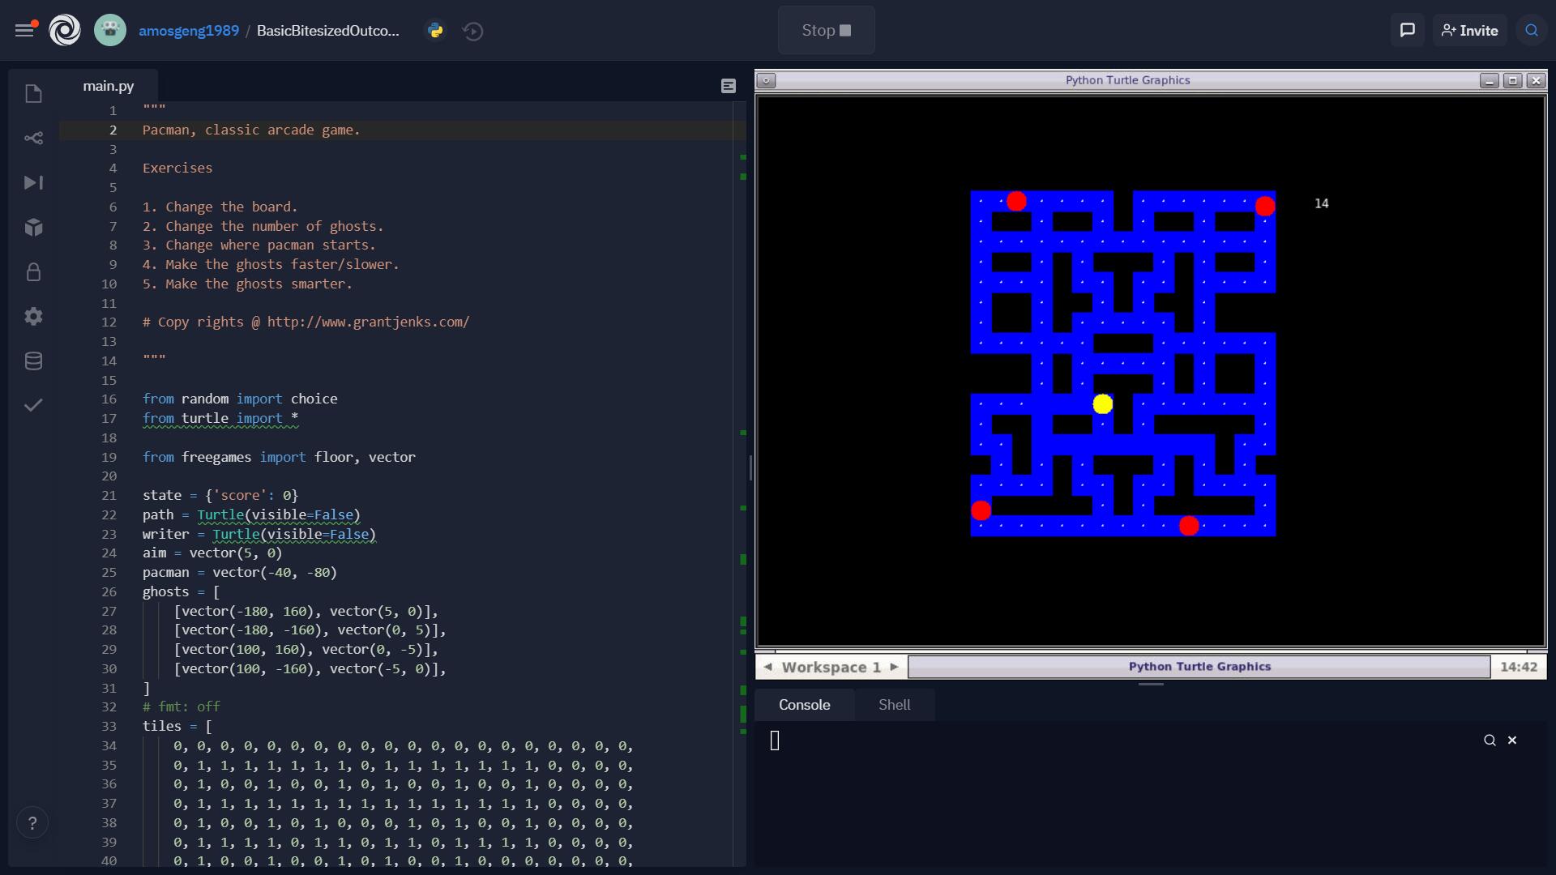Click "from random import choice" line
Screen dimensions: 1556x875
[240, 399]
